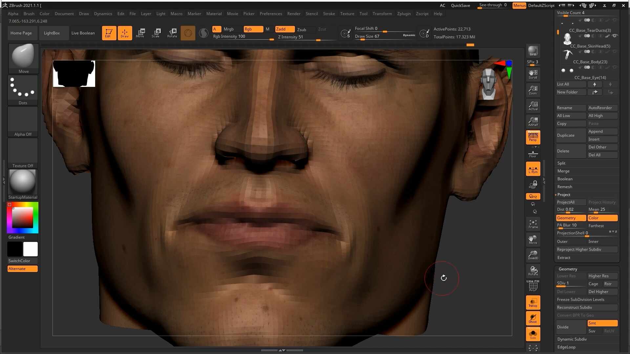Viewport: 630px width, 354px height.
Task: Open the Tool menu
Action: pyautogui.click(x=363, y=14)
